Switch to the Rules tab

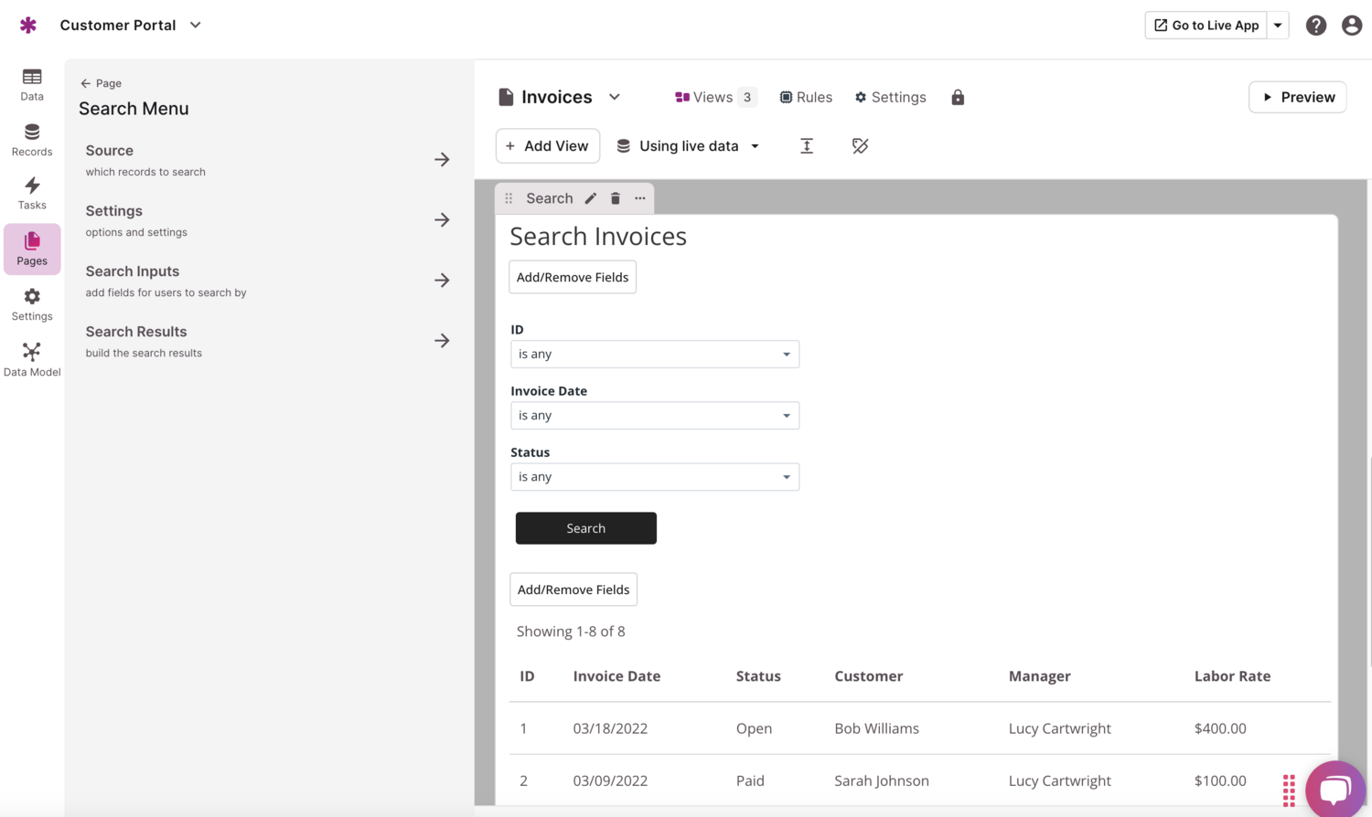click(806, 98)
